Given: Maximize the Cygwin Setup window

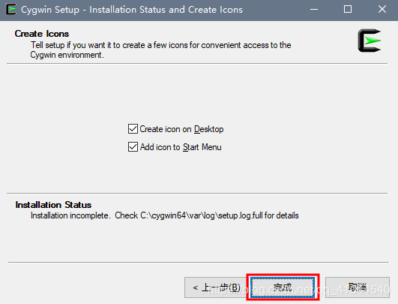Looking at the screenshot, I should [348, 10].
